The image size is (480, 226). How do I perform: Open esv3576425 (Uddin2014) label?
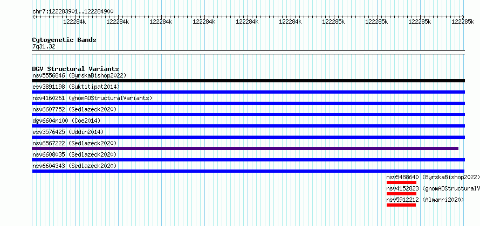68,132
